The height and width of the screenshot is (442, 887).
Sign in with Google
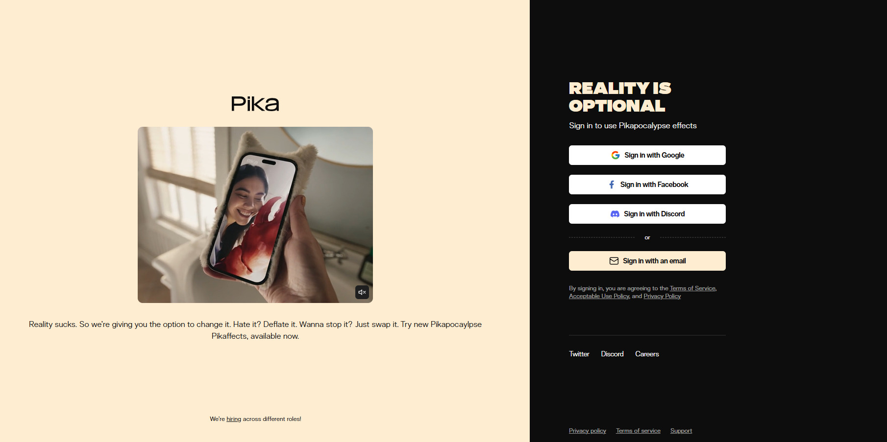pos(647,155)
